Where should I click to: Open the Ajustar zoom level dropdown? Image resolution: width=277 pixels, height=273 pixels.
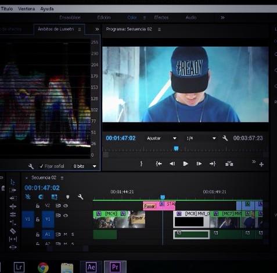161,139
